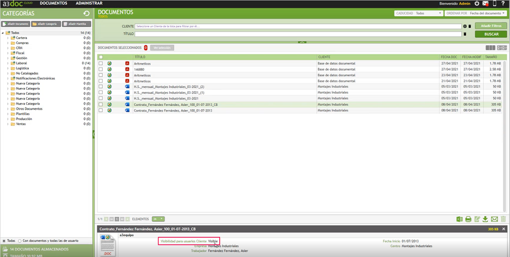Select the Todas radio option

point(4,241)
